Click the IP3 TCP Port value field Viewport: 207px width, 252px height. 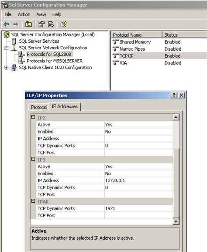[138, 194]
